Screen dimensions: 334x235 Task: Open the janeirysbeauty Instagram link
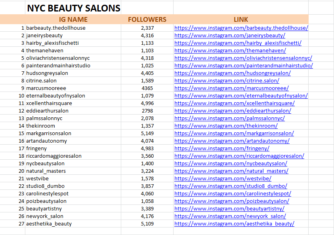pos(230,35)
